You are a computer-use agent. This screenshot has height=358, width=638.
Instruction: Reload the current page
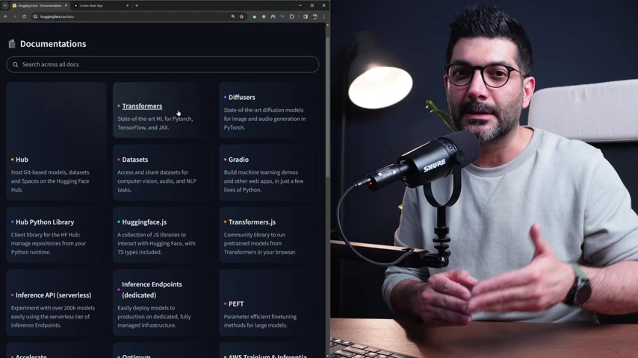pos(24,16)
